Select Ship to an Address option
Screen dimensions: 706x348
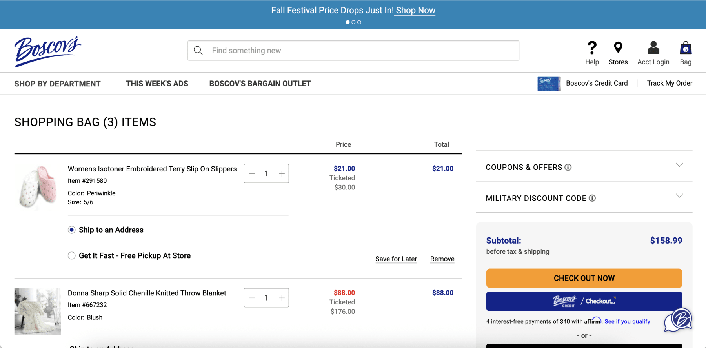pyautogui.click(x=72, y=230)
